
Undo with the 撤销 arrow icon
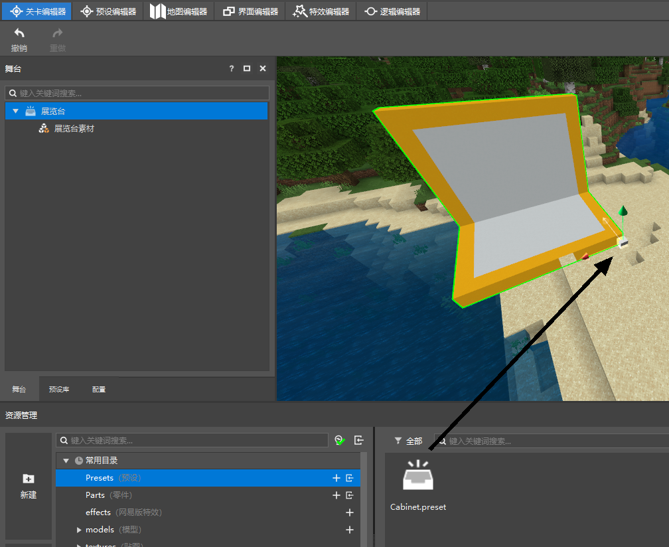pyautogui.click(x=19, y=33)
